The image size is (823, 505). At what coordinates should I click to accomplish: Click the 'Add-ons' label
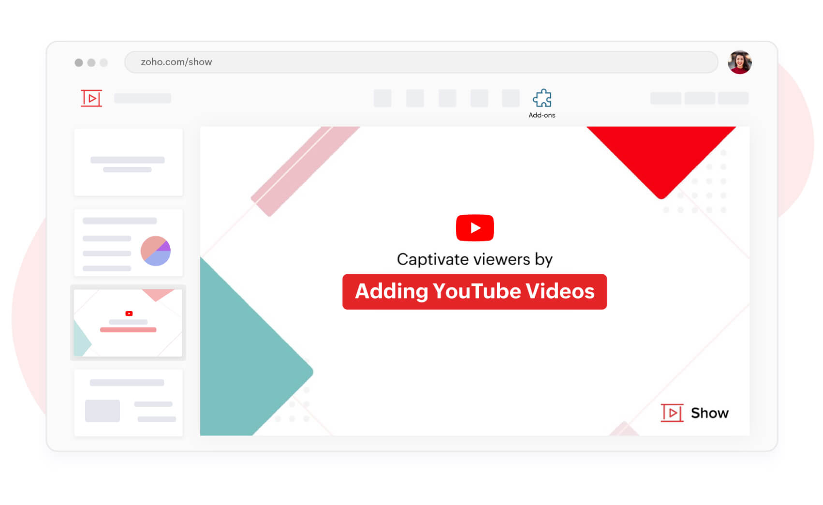542,115
